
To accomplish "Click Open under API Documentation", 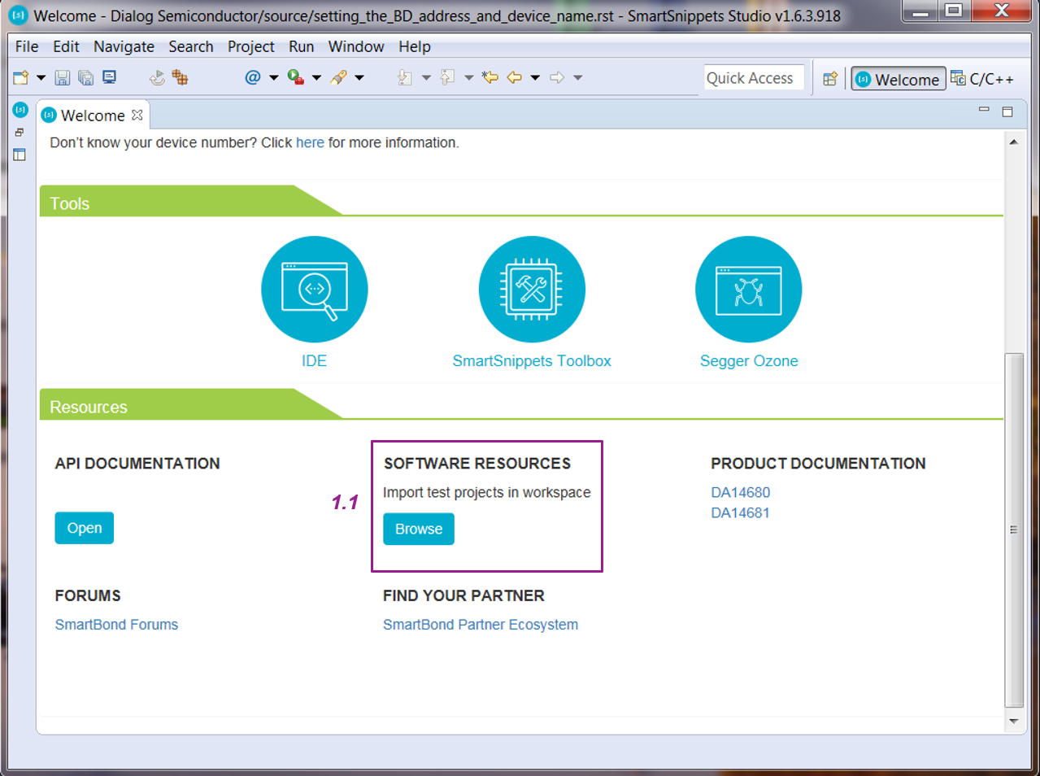I will click(85, 528).
